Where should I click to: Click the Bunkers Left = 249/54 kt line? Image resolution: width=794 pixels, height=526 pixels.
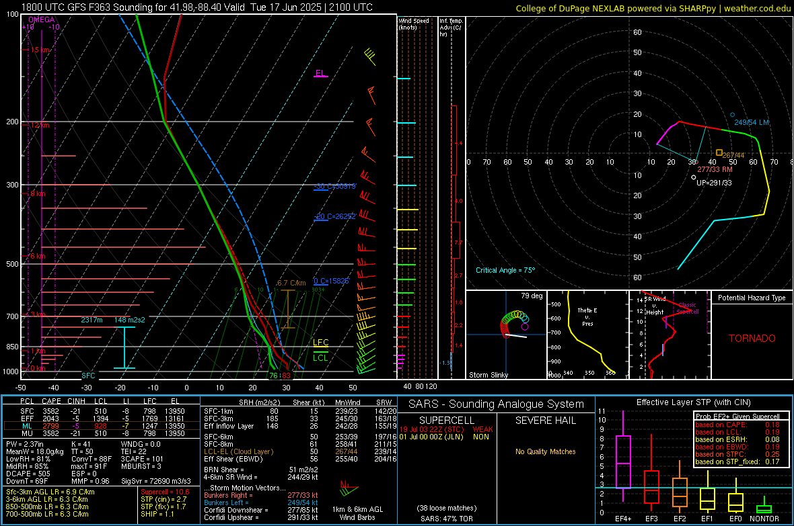261,502
